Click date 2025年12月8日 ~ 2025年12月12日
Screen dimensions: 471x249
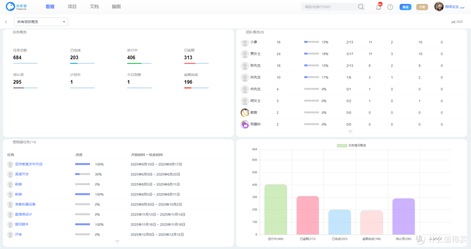pyautogui.click(x=157, y=235)
